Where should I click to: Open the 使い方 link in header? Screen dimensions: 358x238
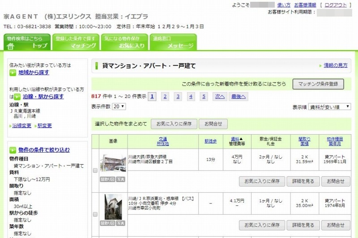click(284, 5)
